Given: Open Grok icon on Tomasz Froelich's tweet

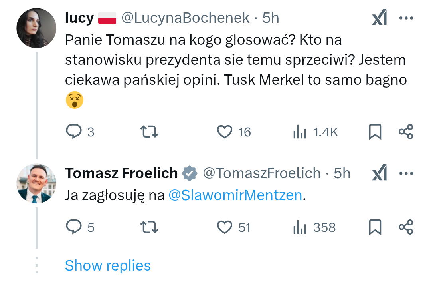Looking at the screenshot, I should pos(379,173).
